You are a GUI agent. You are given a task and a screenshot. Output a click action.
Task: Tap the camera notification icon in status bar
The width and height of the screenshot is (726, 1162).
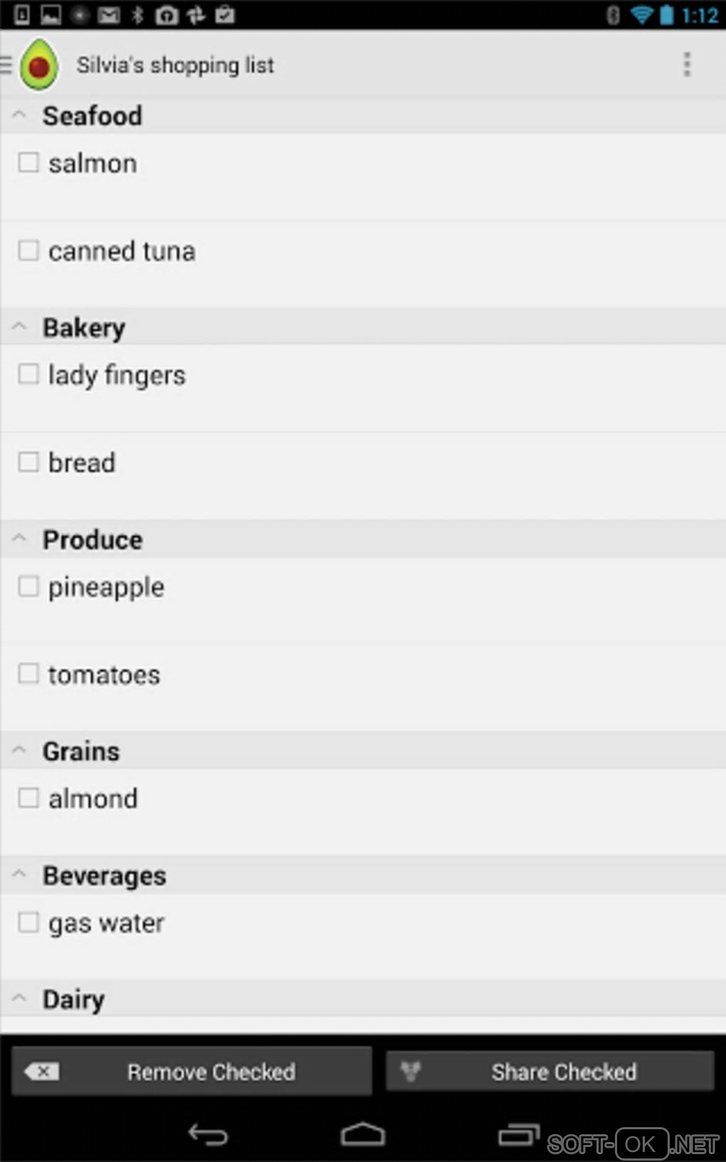point(167,15)
